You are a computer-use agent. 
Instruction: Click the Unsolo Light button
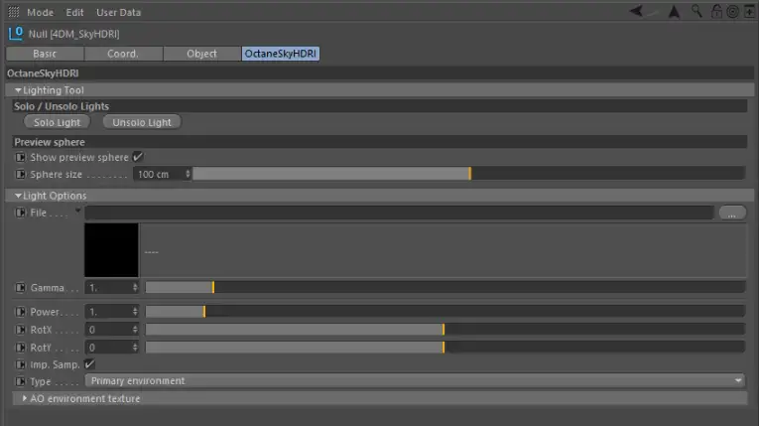(x=142, y=122)
